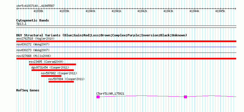Open the nsv830272 (Wong2007) variant label
Image resolution: width=244 pixels, height=112 pixels.
coord(33,45)
